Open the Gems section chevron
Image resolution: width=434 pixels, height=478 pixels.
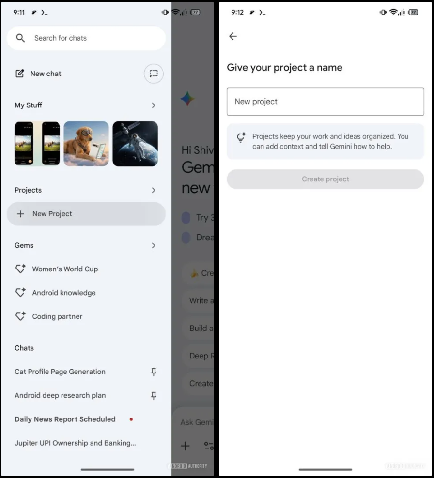click(x=154, y=246)
